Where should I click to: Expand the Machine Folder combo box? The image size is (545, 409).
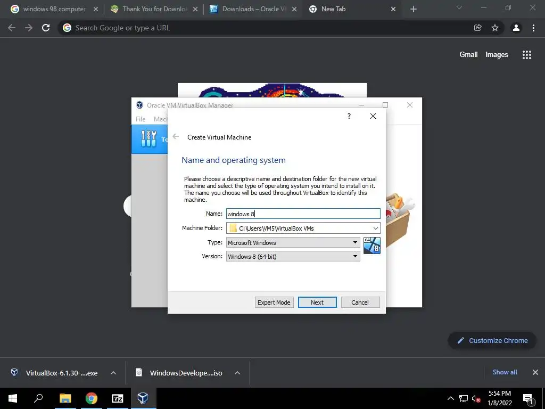pyautogui.click(x=375, y=228)
